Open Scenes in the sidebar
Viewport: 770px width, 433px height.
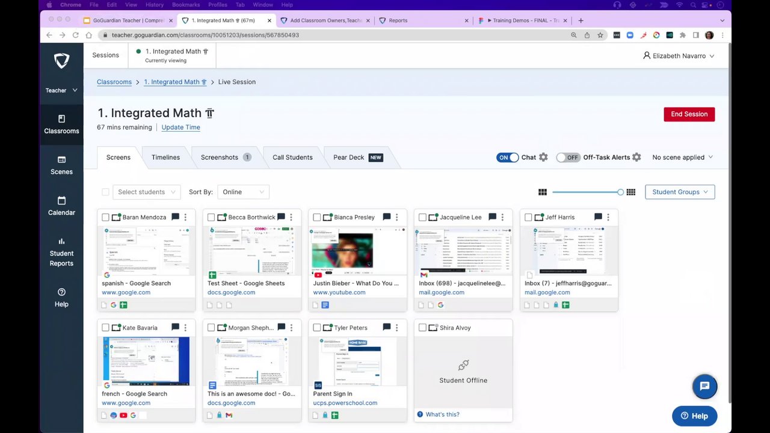coord(61,165)
